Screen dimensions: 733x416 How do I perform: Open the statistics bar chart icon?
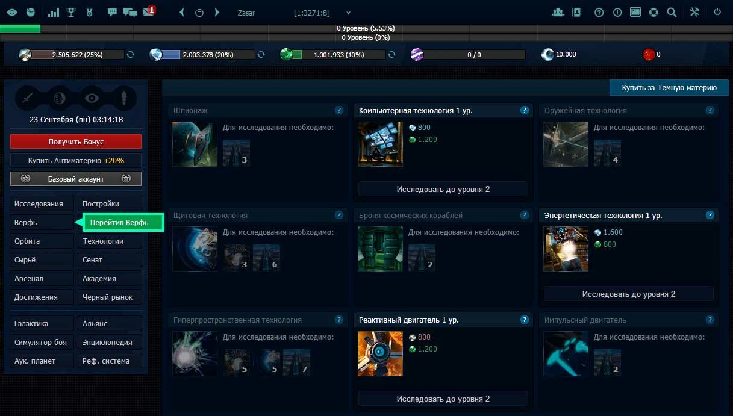(53, 12)
